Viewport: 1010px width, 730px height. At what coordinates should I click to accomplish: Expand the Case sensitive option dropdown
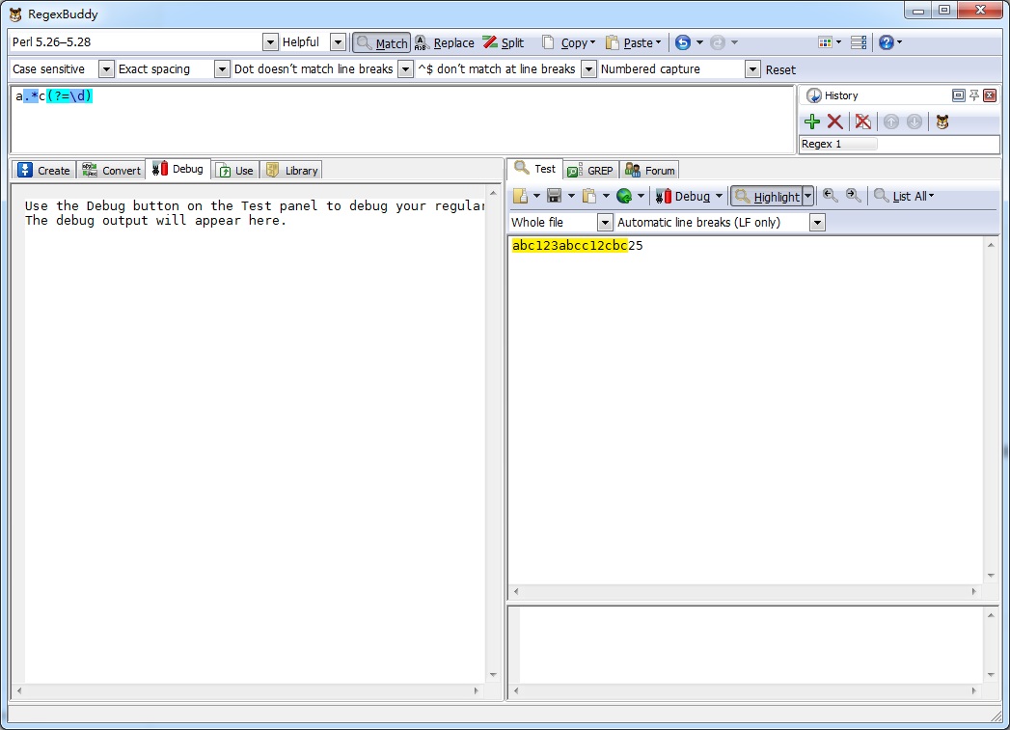coord(106,69)
